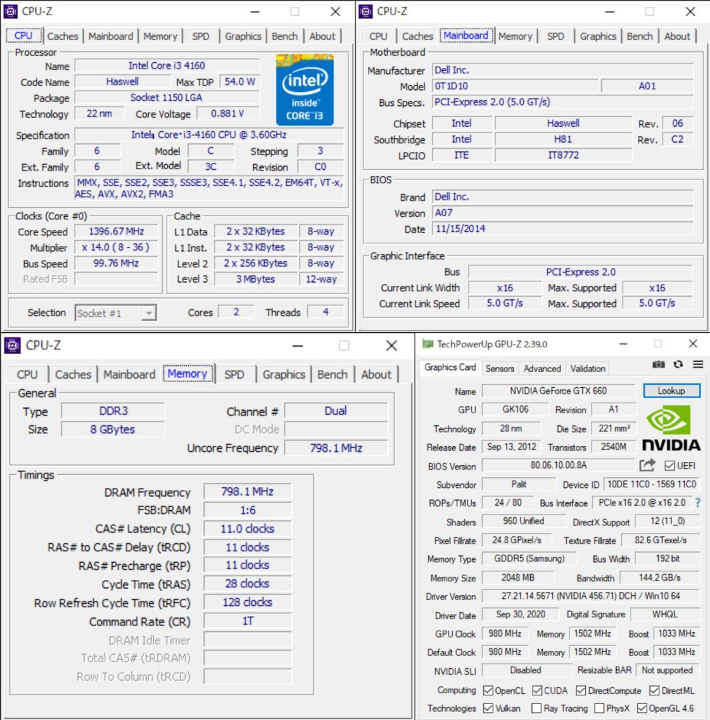The image size is (710, 720).
Task: Click the Bus Interface question mark icon
Action: [697, 503]
